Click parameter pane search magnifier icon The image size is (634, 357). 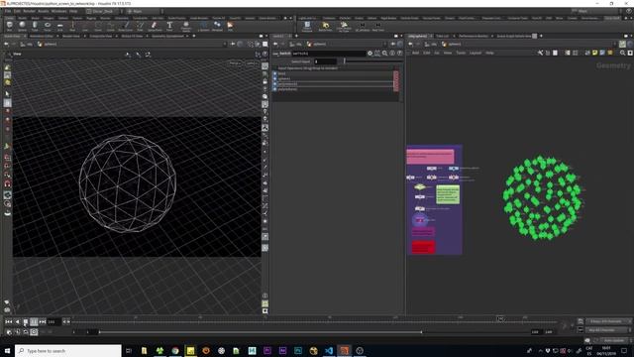tap(384, 53)
